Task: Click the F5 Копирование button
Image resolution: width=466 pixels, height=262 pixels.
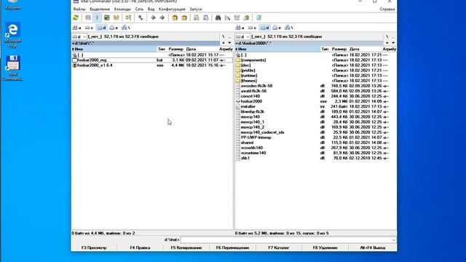Action: tap(186, 247)
